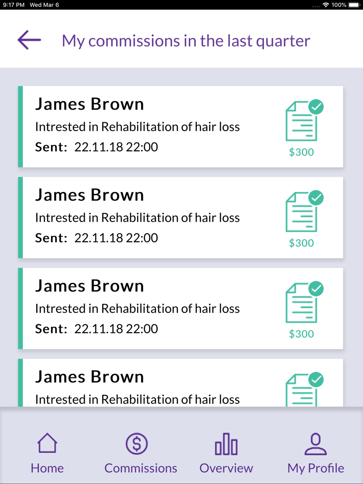Screen dimensions: 363x484
Task: Select the Commissions dollar icon
Action: (x=137, y=443)
